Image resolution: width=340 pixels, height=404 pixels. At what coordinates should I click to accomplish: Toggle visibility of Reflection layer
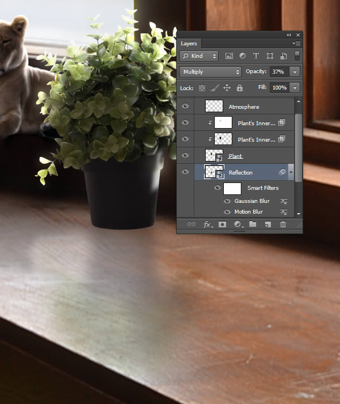[x=185, y=172]
